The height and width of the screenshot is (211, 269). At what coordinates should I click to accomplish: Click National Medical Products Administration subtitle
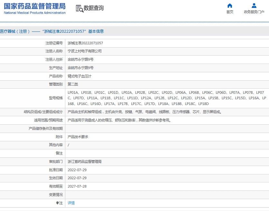[35, 13]
